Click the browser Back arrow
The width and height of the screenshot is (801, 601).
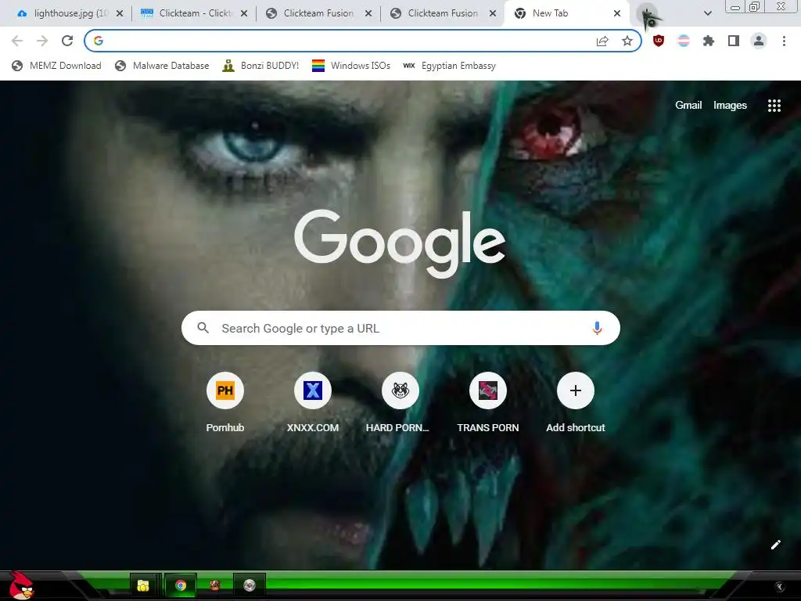[17, 41]
